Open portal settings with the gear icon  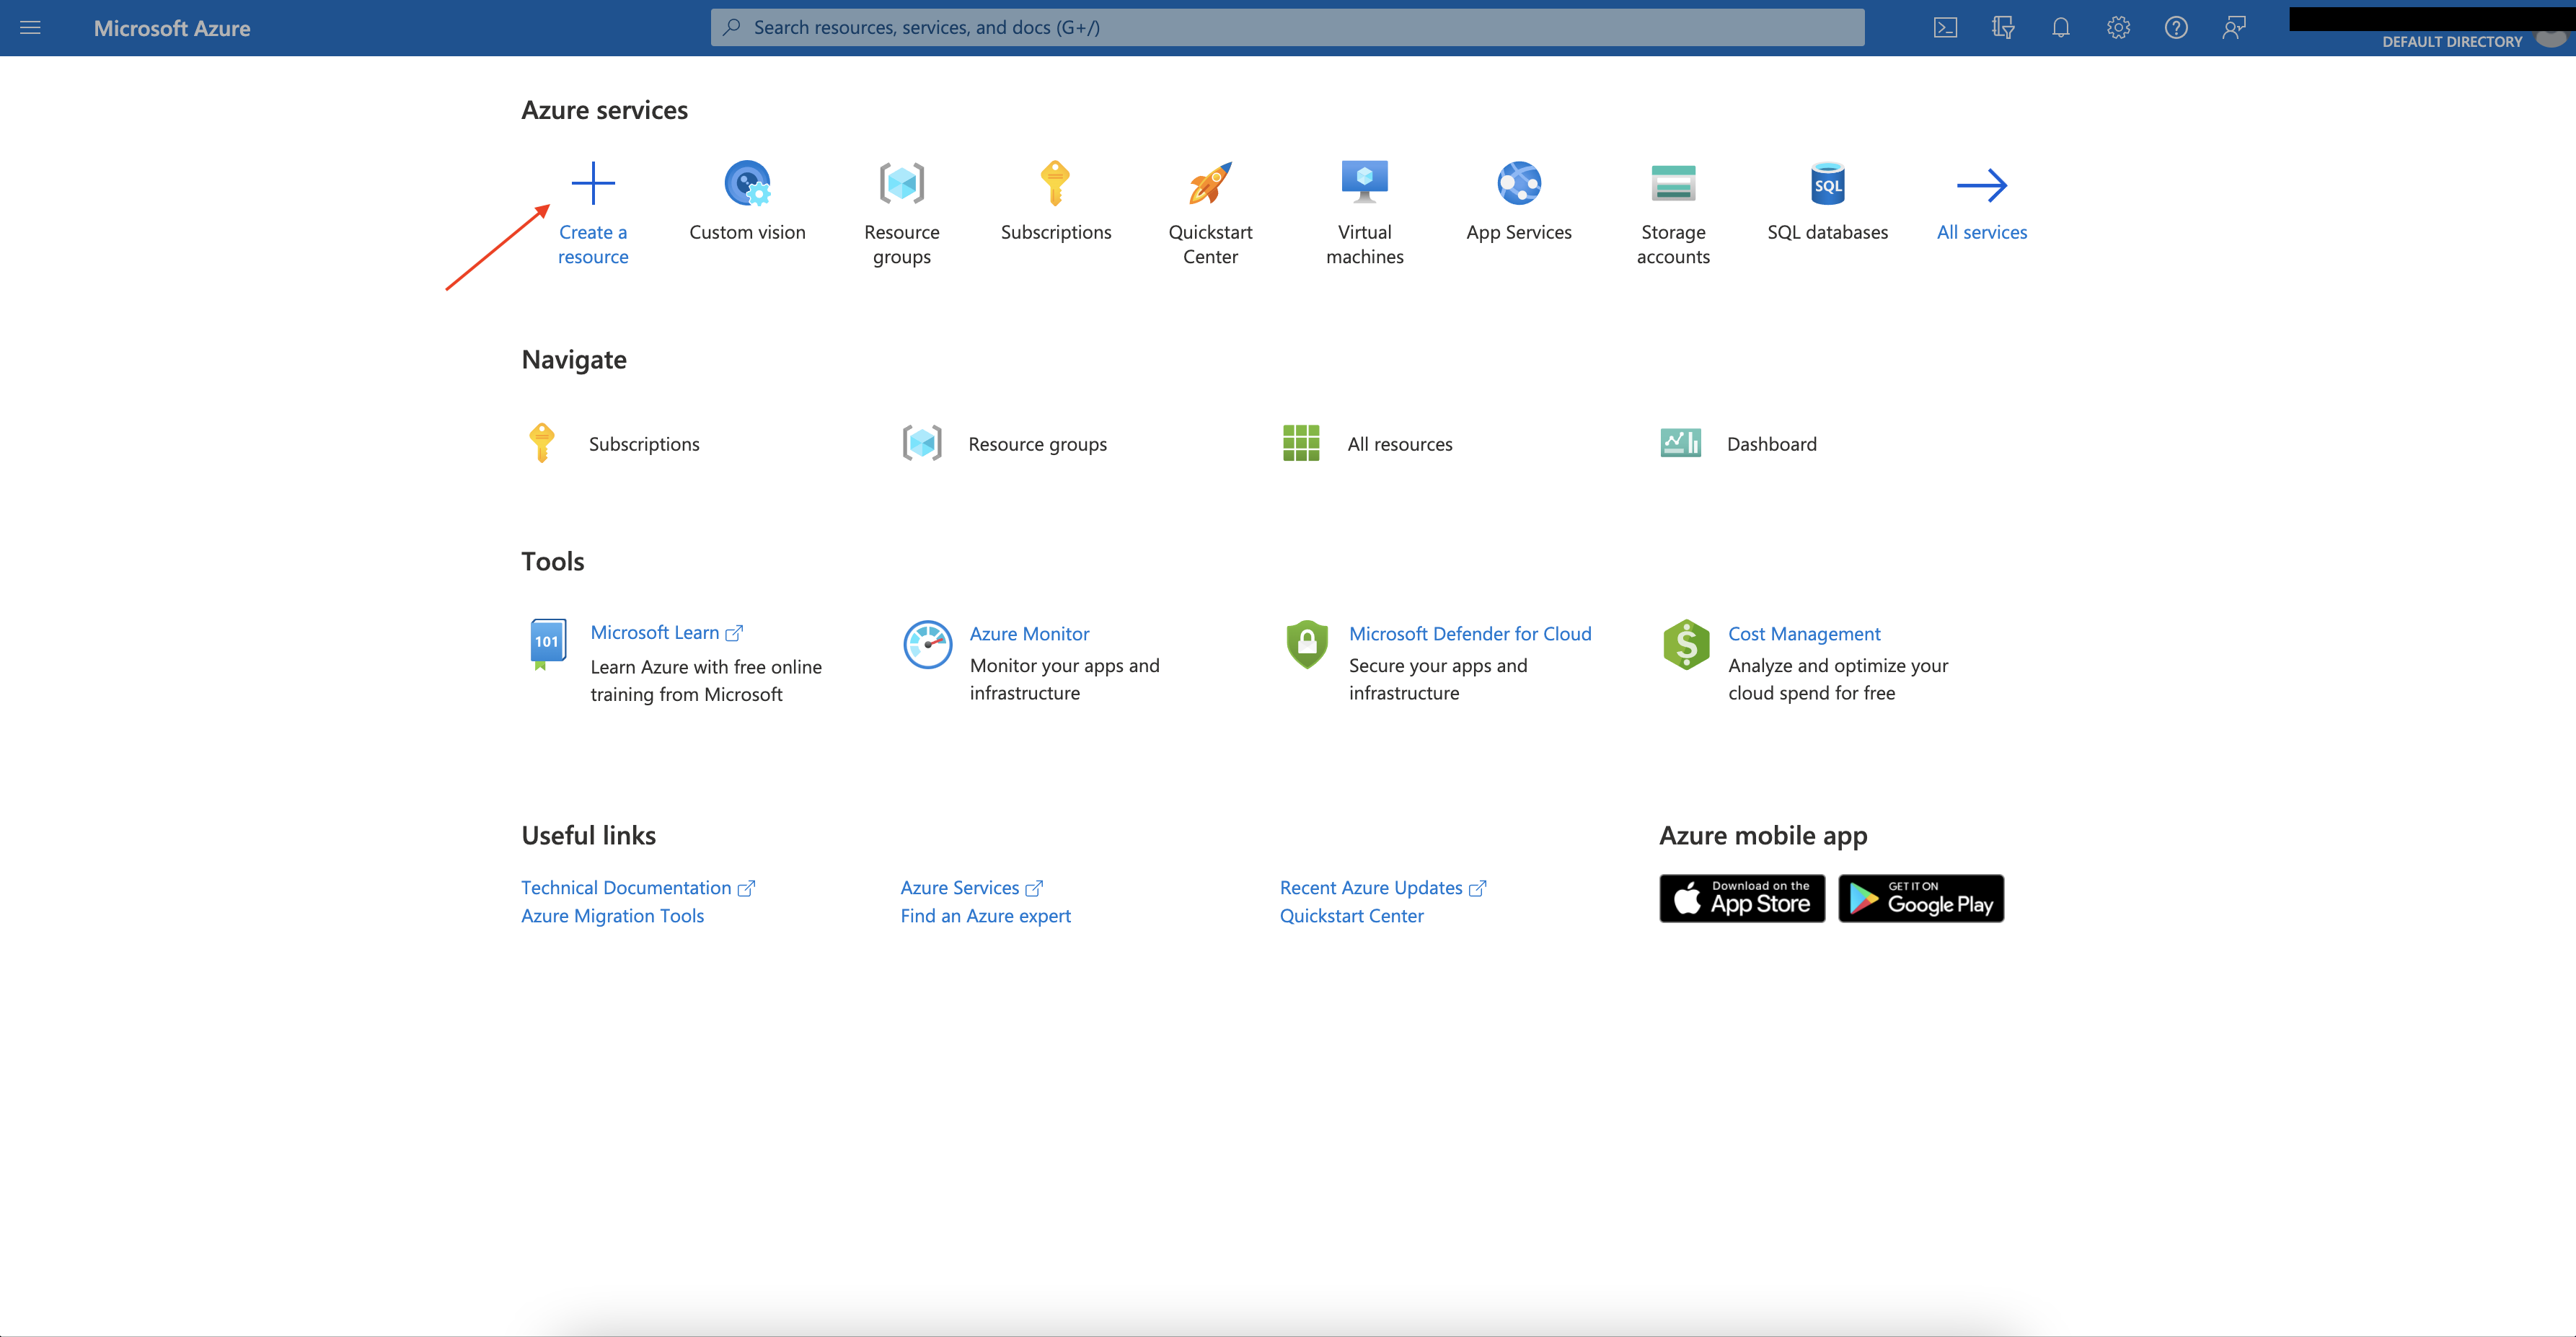tap(2118, 28)
